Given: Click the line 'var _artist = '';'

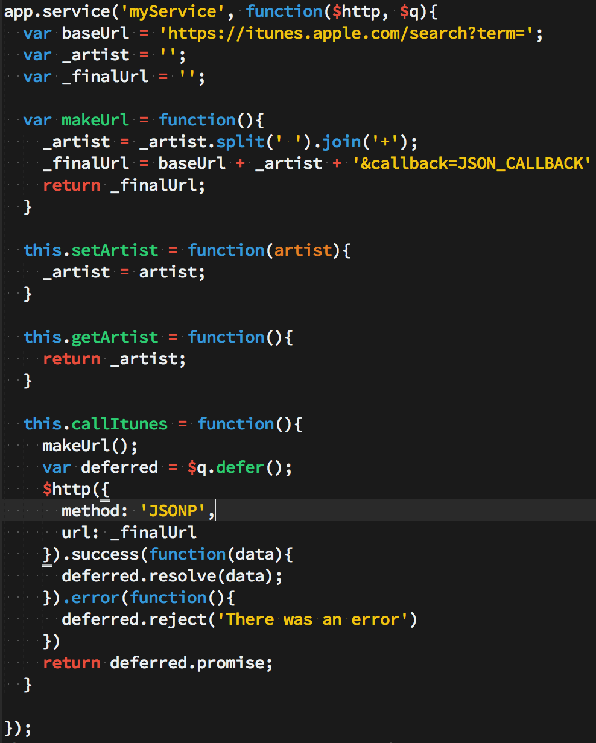Looking at the screenshot, I should 105,55.
